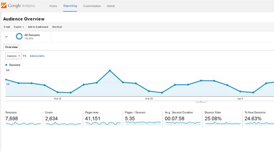Go to the Customization tab
This screenshot has height=167, width=274.
pyautogui.click(x=92, y=6)
